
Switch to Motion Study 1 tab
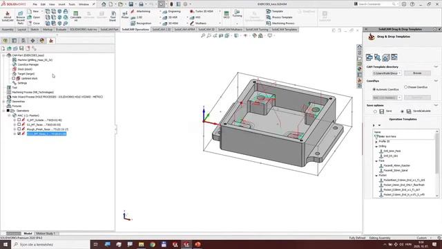click(x=46, y=234)
